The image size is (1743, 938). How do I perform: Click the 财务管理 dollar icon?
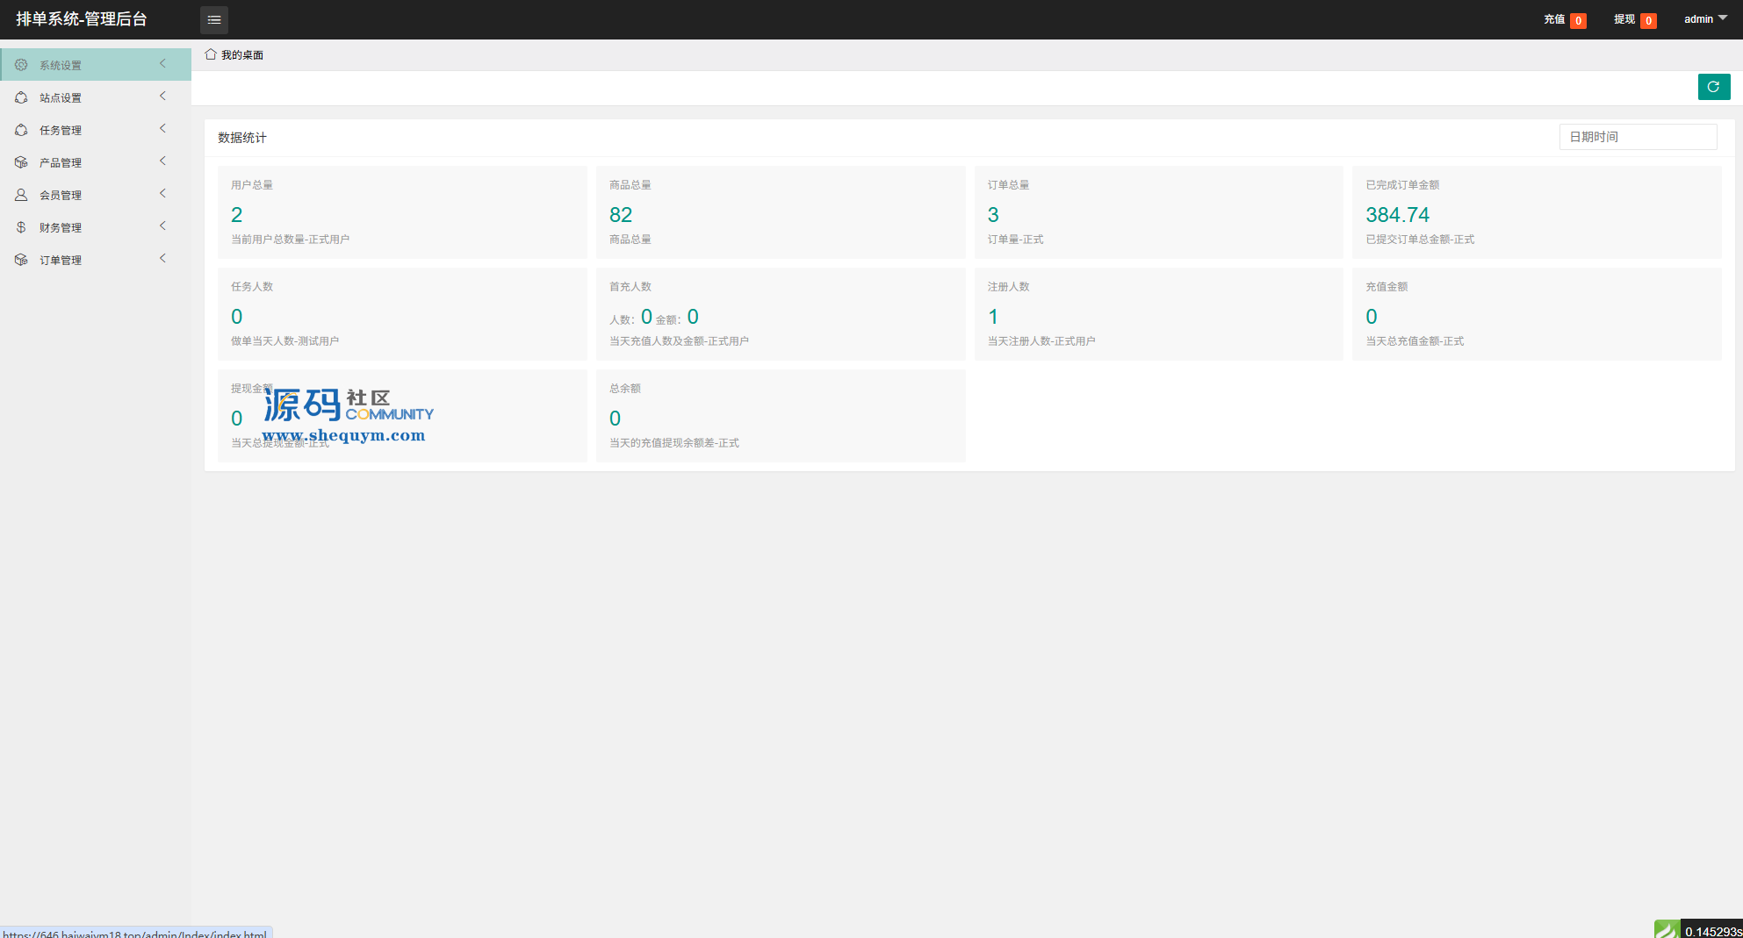pos(21,227)
